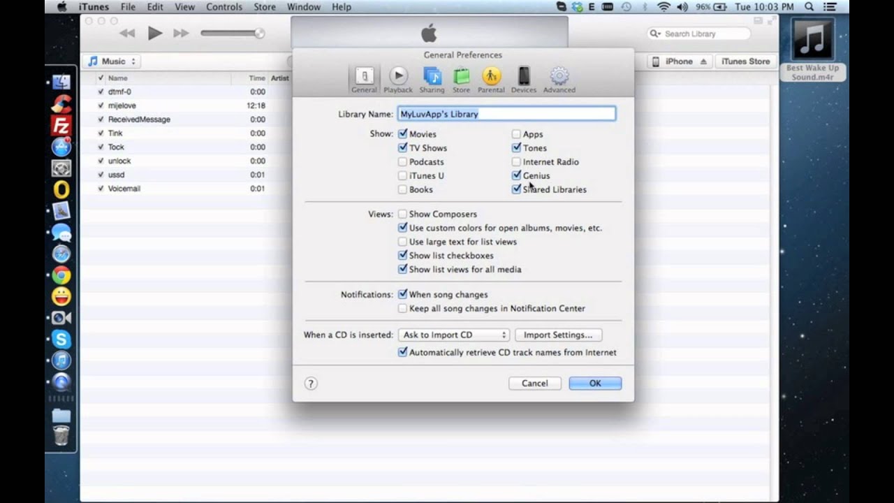Screen dimensions: 894x503
Task: Open the File menu
Action: pos(128,7)
